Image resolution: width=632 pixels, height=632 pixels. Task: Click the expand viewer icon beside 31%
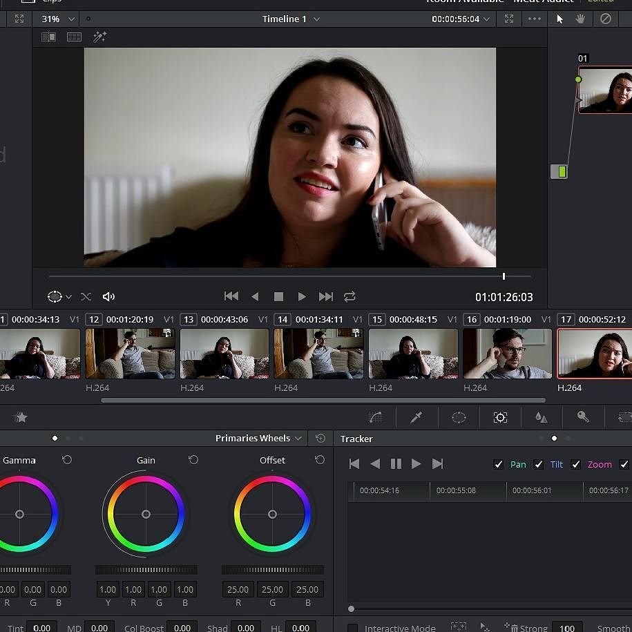[19, 19]
